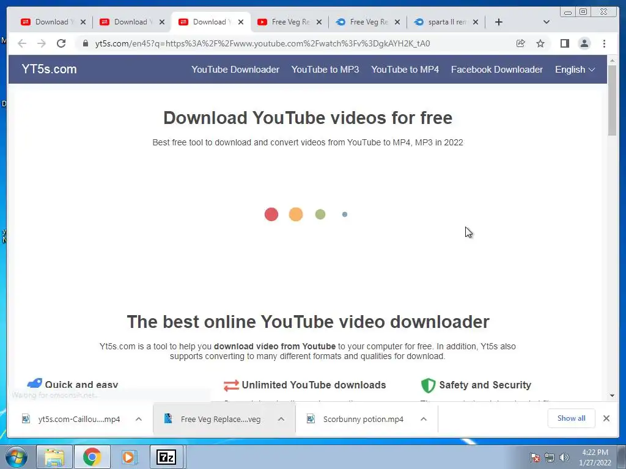Screen dimensions: 626x469
Task: Open Windows Explorer from taskbar
Action: [54, 457]
